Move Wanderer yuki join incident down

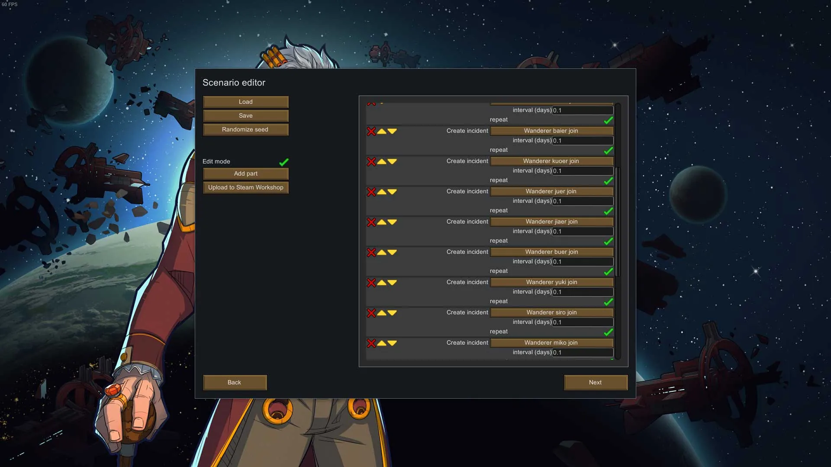(392, 282)
